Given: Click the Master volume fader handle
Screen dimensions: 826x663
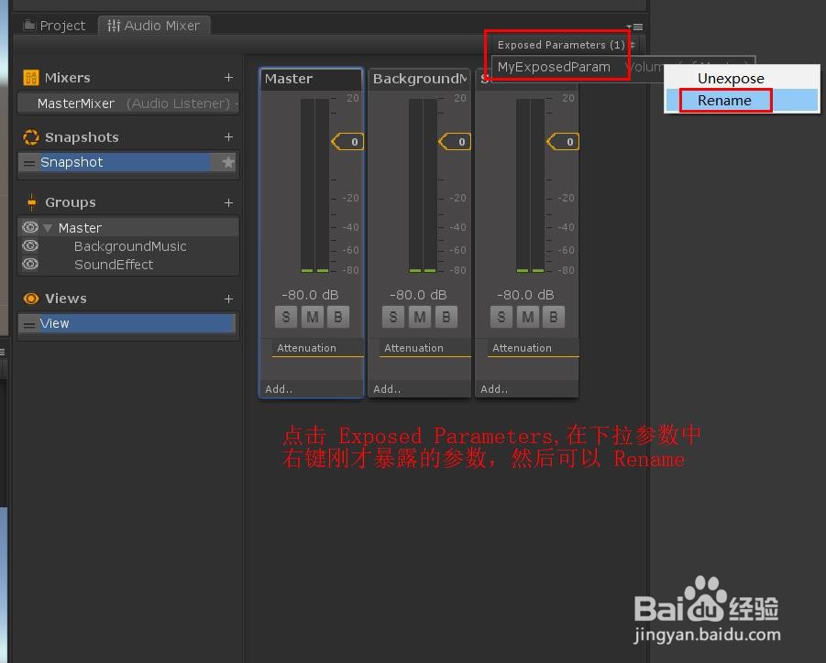Looking at the screenshot, I should click(347, 142).
